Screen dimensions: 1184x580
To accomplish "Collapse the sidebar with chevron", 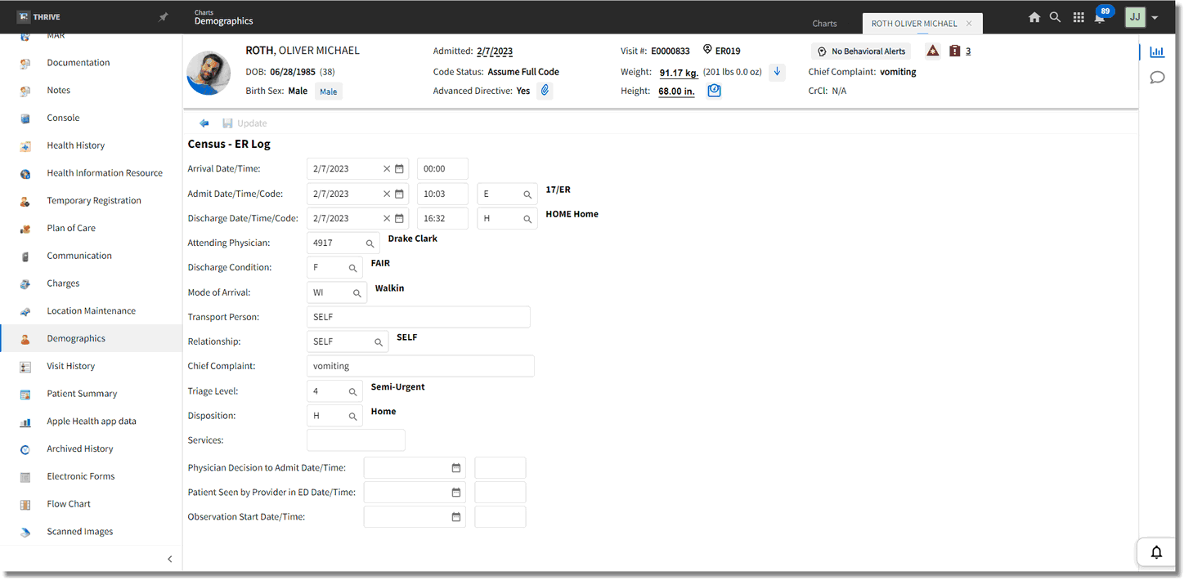I will [170, 560].
